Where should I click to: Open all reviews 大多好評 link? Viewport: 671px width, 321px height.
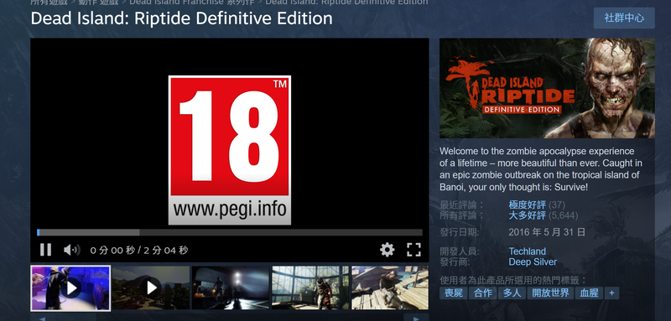point(528,215)
